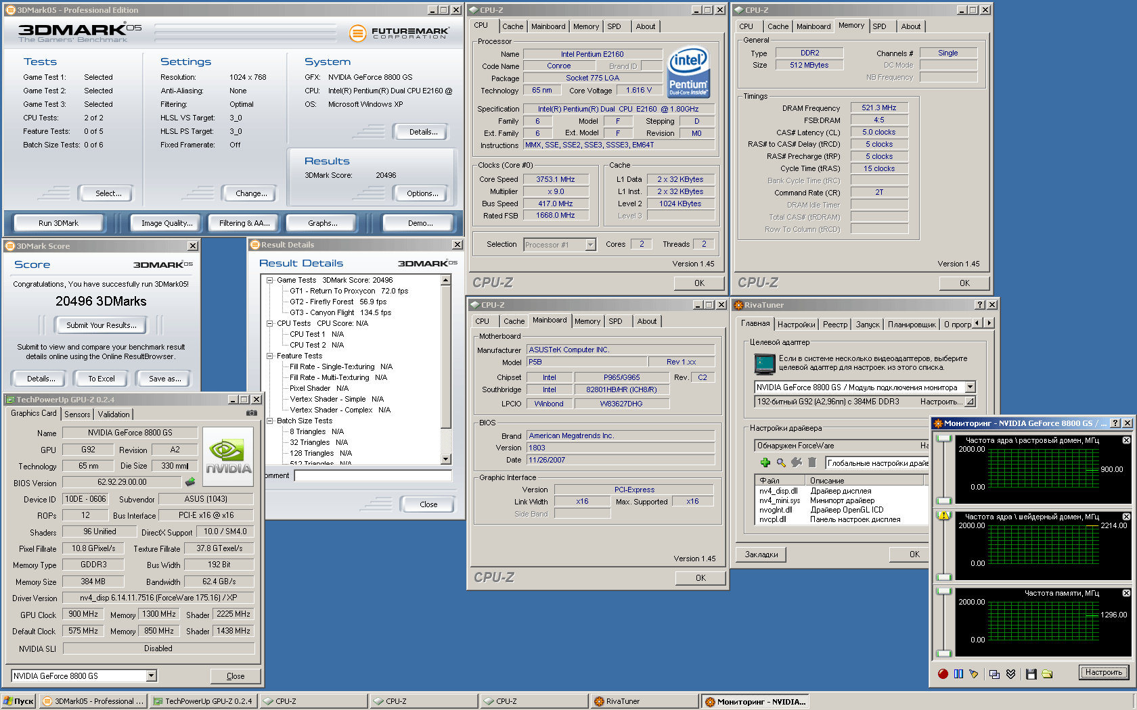The image size is (1137, 710).
Task: Click the Intel Pentium logo in CPU-Z
Action: tap(688, 71)
